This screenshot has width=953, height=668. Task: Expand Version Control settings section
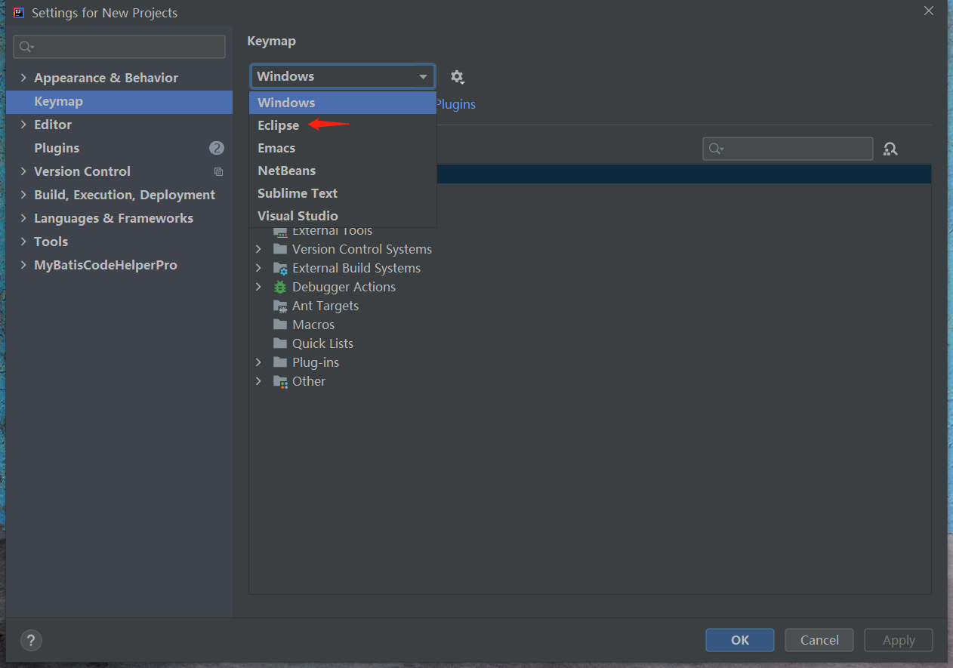coord(23,171)
